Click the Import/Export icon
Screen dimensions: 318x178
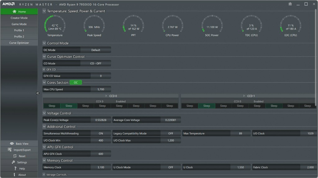(10, 150)
